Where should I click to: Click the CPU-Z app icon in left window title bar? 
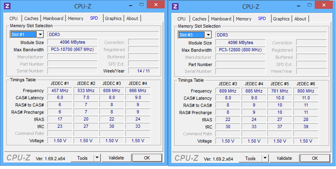click(7, 6)
